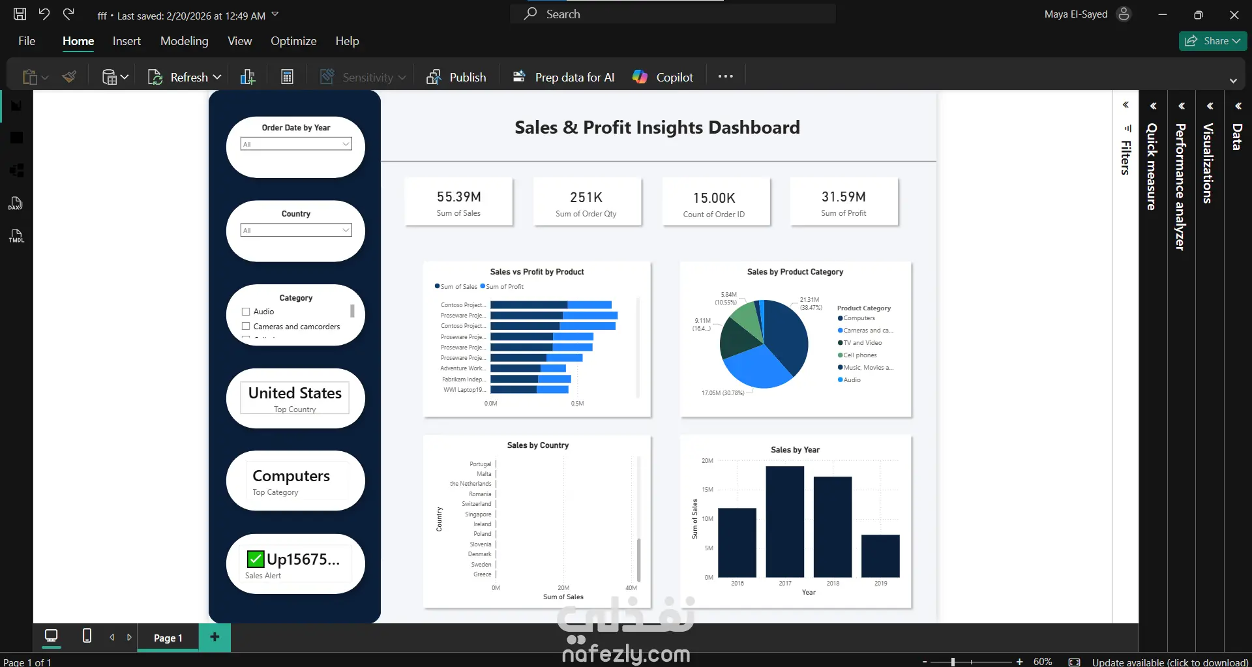Expand the Filters pane

coord(1125,105)
